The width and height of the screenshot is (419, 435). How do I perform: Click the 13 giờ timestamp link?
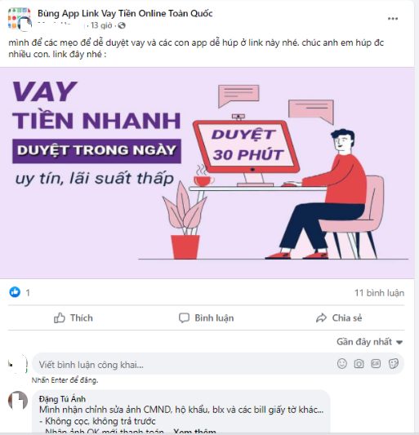tap(101, 25)
